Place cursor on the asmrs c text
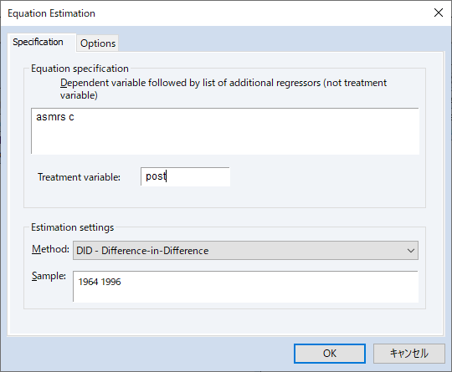452x372 pixels. (55, 117)
